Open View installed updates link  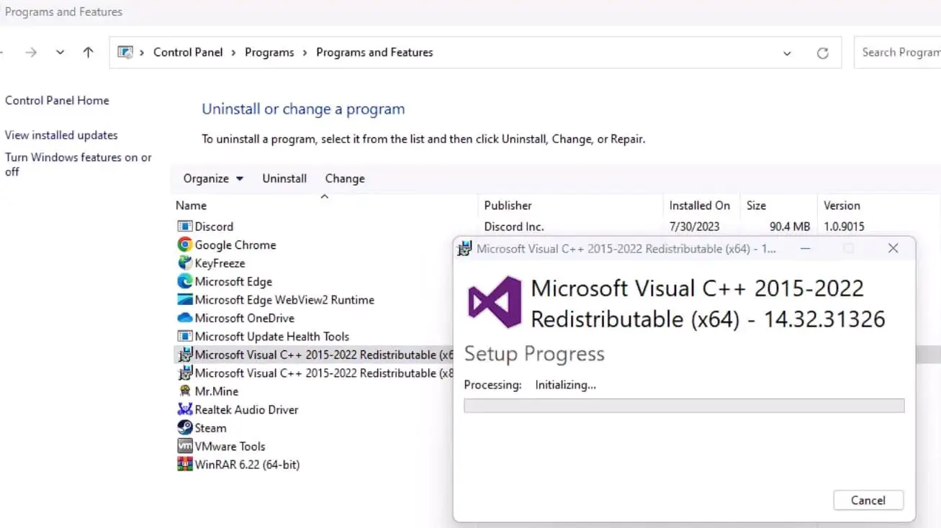click(x=61, y=135)
